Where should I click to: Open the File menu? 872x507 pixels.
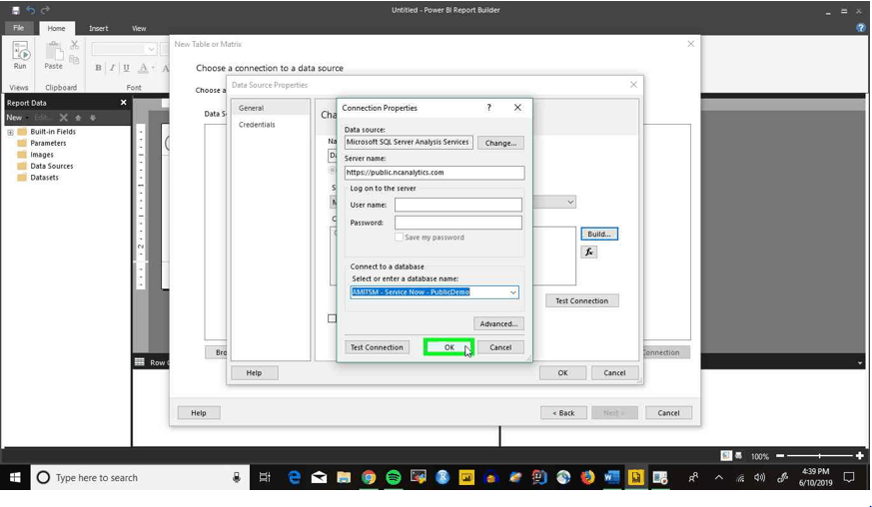pos(18,28)
